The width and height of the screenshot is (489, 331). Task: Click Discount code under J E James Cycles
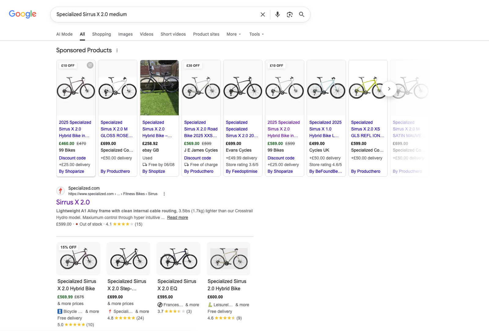click(197, 158)
